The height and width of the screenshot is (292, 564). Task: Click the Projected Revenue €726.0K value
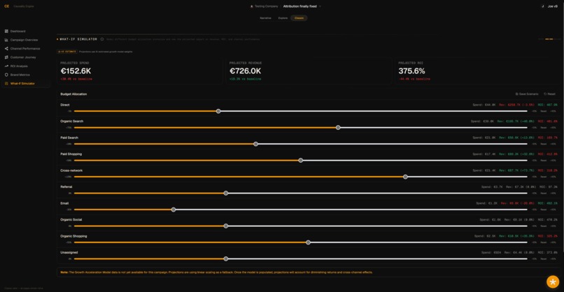coord(246,71)
